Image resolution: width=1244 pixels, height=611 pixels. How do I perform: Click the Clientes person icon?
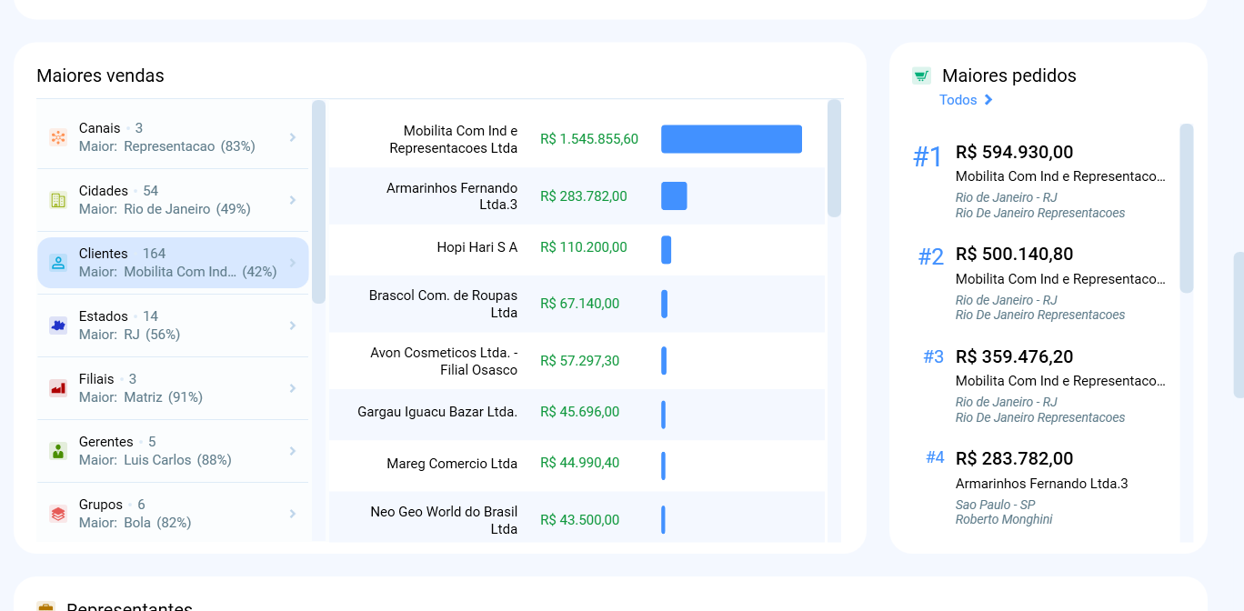pyautogui.click(x=58, y=263)
